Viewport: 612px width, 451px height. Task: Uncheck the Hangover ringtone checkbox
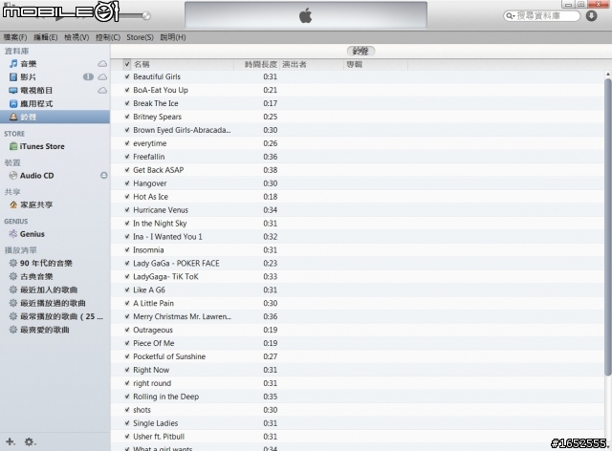pyautogui.click(x=127, y=183)
